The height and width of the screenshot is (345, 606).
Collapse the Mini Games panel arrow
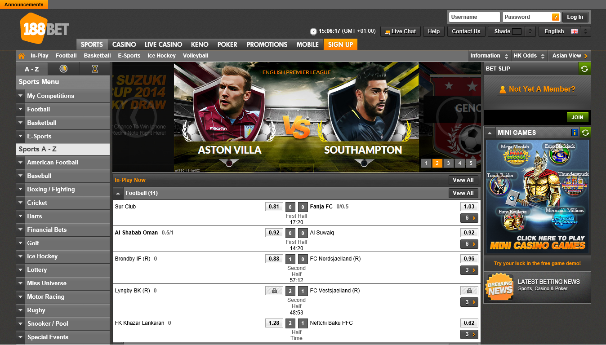(489, 133)
